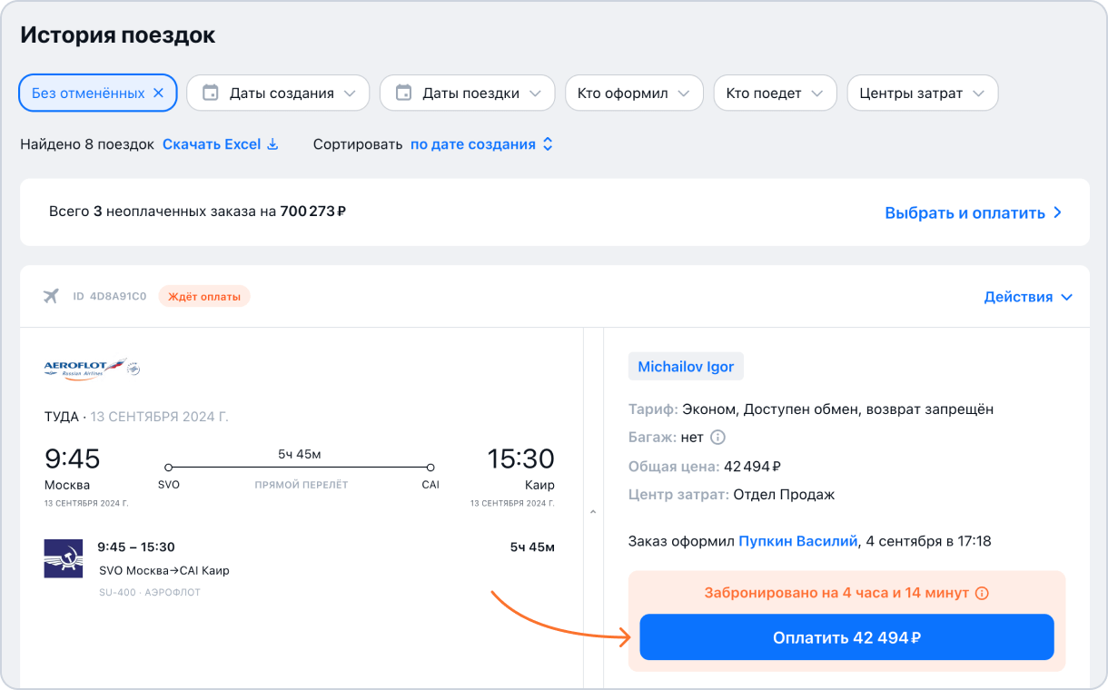Open the 'Даты поездки' filter dropdown
The height and width of the screenshot is (690, 1108).
pos(467,93)
